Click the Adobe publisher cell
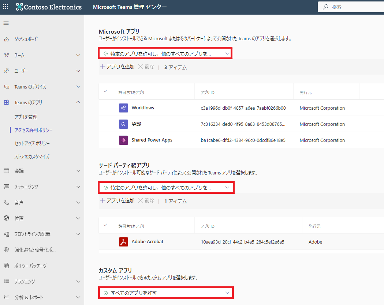The width and height of the screenshot is (384, 305). tap(316, 242)
